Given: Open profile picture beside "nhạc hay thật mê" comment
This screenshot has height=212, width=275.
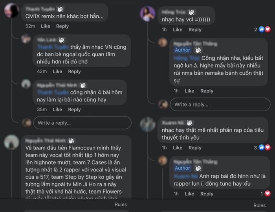Looking at the screenshot, I should pyautogui.click(x=148, y=124).
